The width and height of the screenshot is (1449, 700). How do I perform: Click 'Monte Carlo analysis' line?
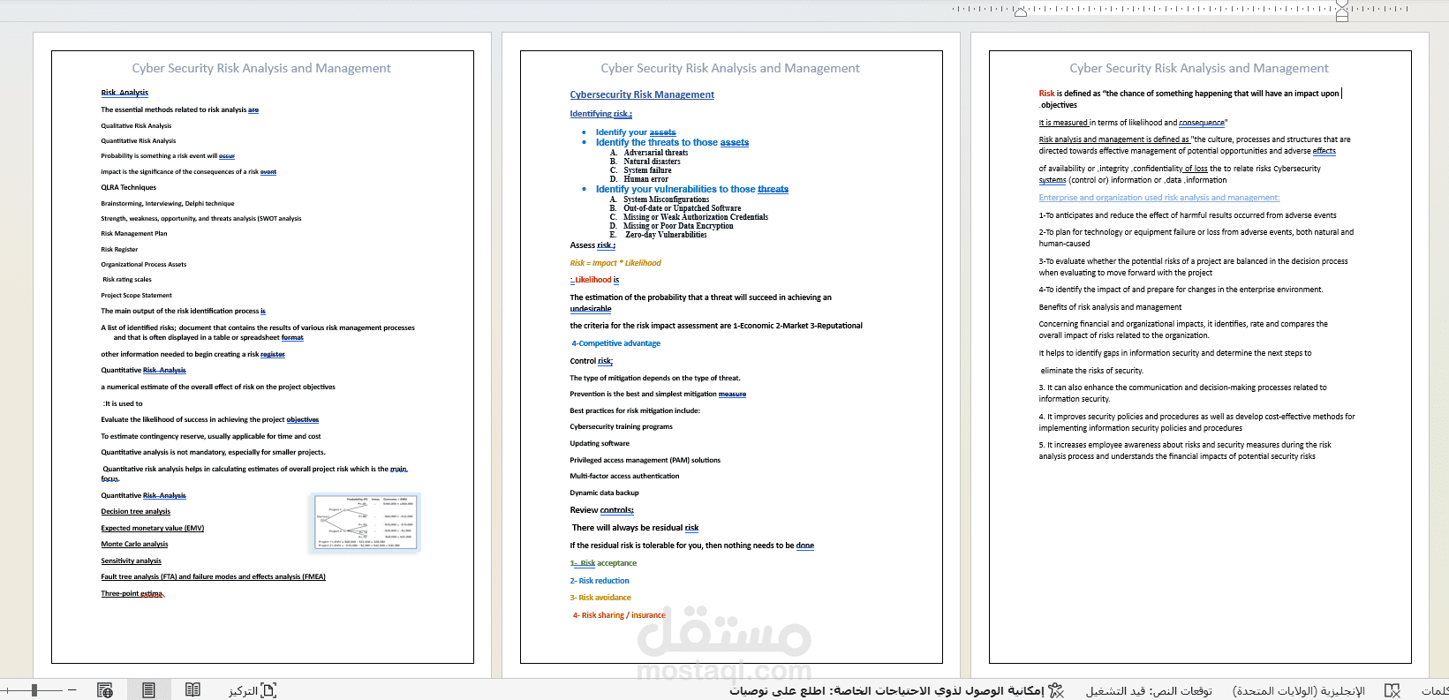tap(134, 545)
